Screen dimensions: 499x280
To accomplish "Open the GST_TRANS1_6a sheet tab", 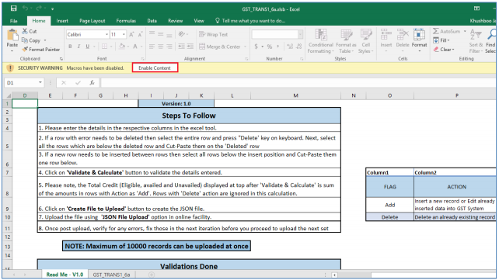I will point(111,275).
